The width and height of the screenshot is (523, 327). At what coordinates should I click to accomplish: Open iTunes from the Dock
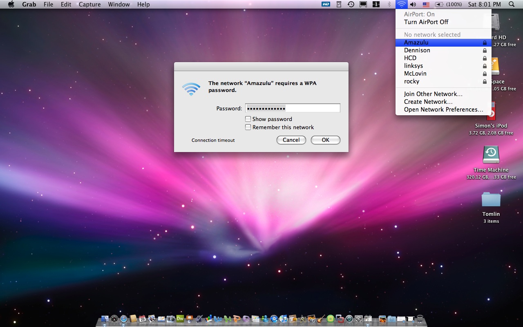tap(283, 319)
